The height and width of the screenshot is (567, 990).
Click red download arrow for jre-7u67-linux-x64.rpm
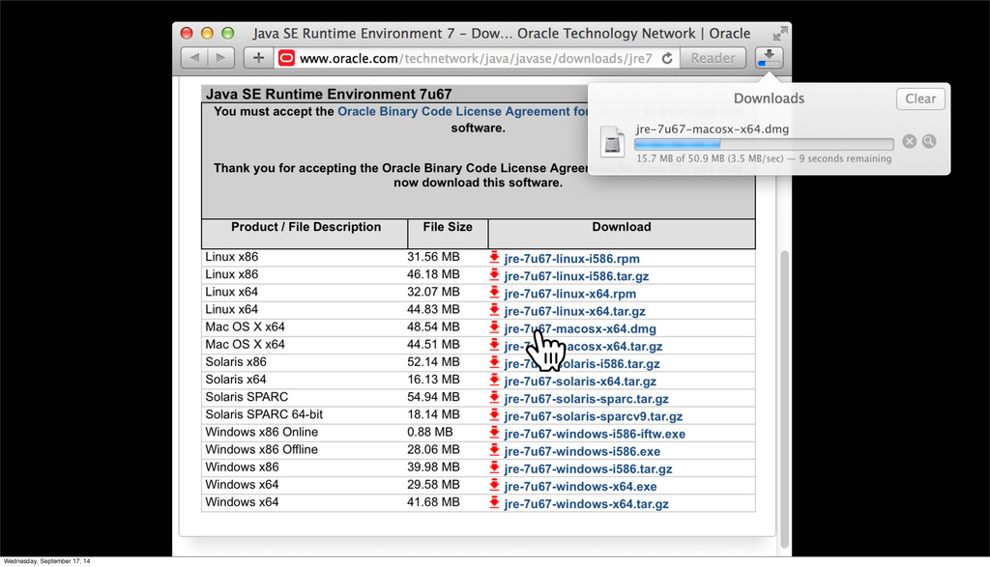coord(494,293)
